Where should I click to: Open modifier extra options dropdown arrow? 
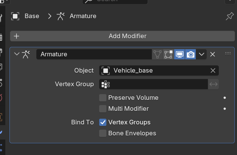202,54
